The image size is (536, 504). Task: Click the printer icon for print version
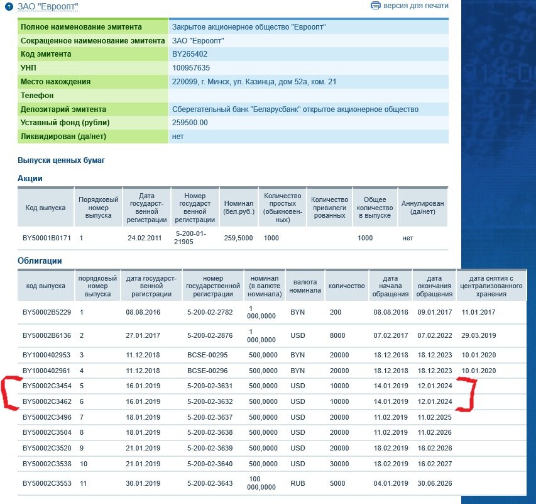[x=375, y=6]
